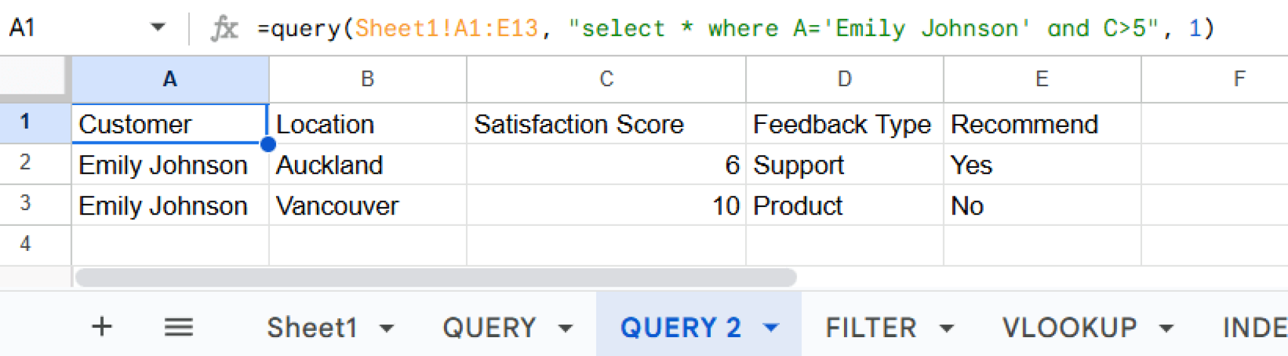Select column C header
1288x356 pixels.
pos(606,79)
